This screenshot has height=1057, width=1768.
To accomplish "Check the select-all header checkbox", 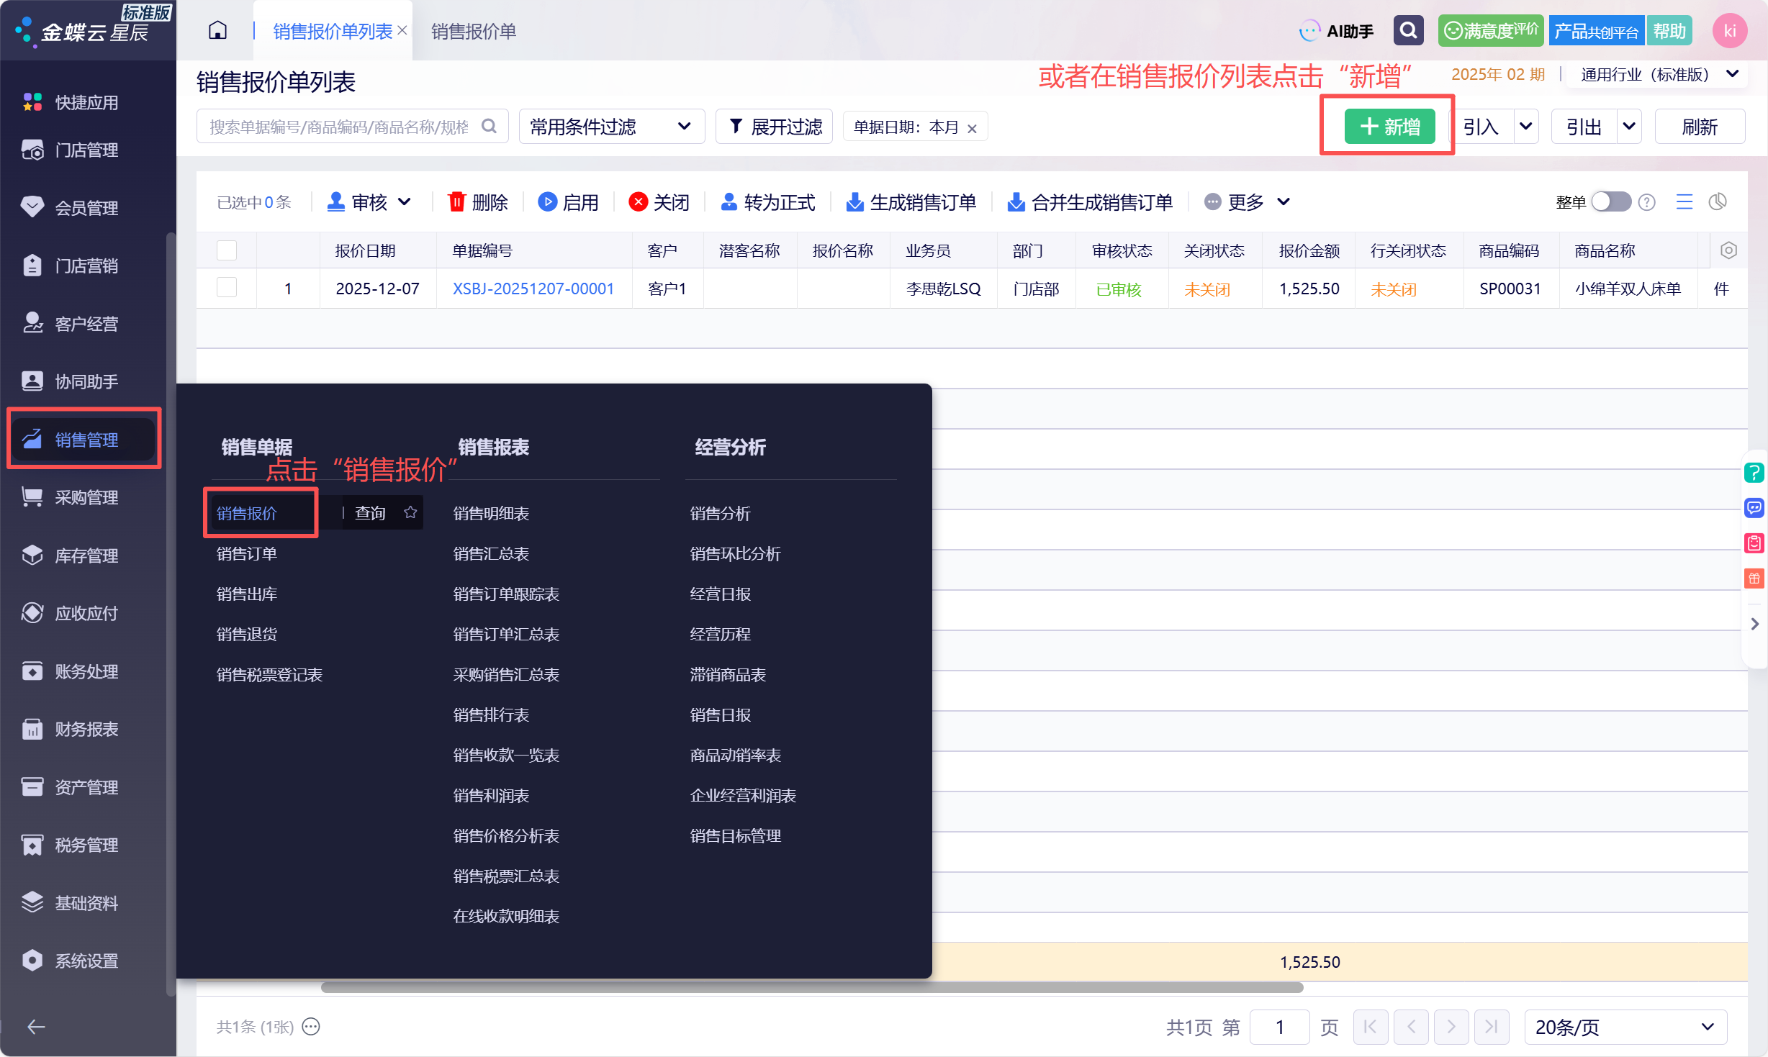I will tap(227, 250).
